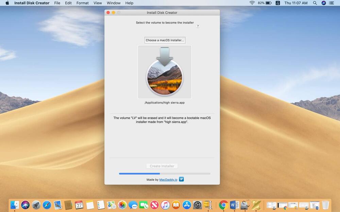
Task: Open the Wi-Fi status menu
Action: point(252,3)
